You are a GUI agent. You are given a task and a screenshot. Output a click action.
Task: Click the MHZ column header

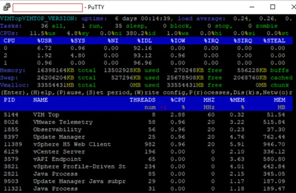tap(209, 100)
